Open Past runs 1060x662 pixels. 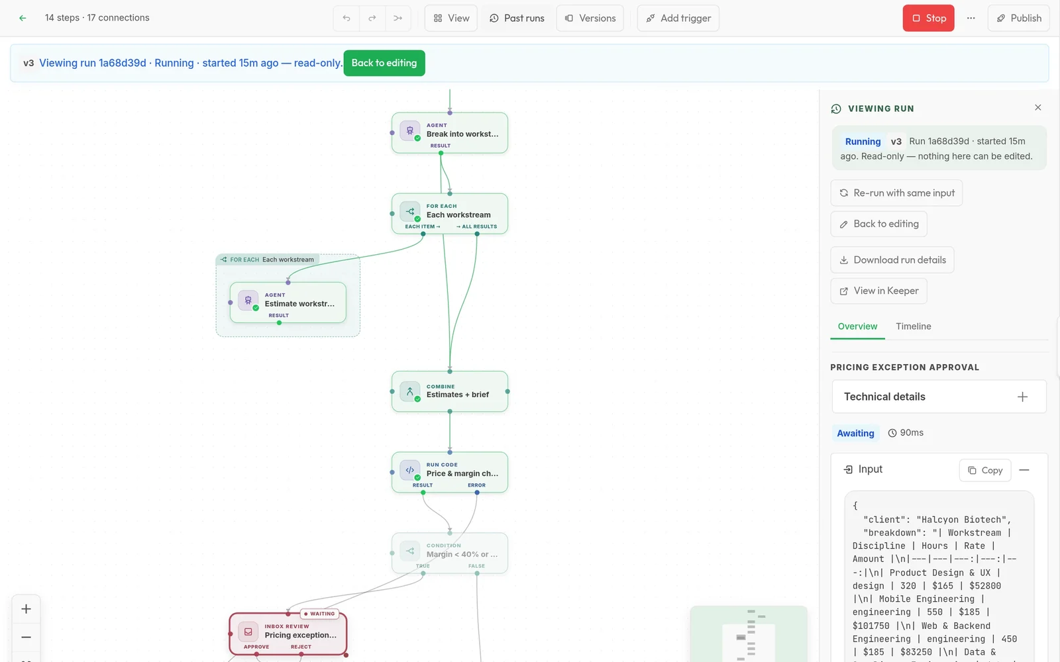coord(517,18)
